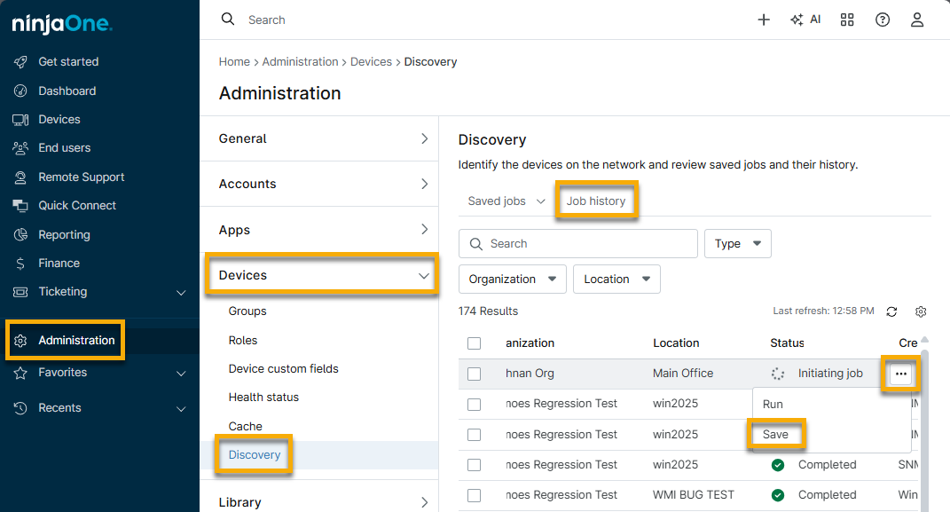950x512 pixels.
Task: Open the apps grid icon
Action: click(x=847, y=20)
